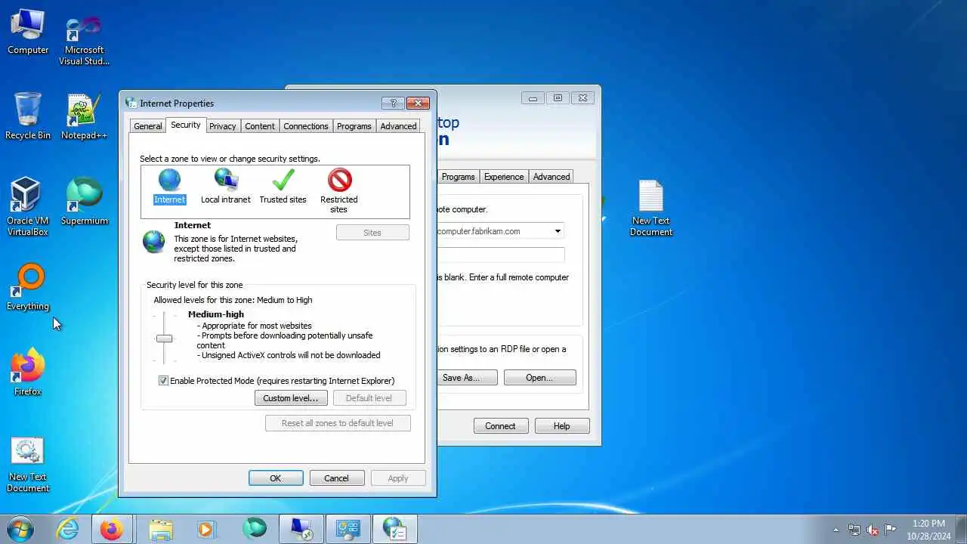Select the gear-page New Text Document icon

pos(28,465)
